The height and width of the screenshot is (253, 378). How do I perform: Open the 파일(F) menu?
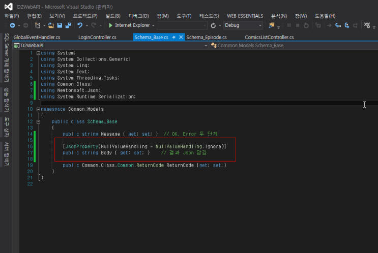(12, 16)
